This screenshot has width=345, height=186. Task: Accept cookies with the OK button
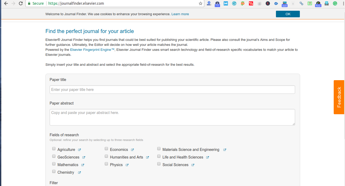click(288, 14)
